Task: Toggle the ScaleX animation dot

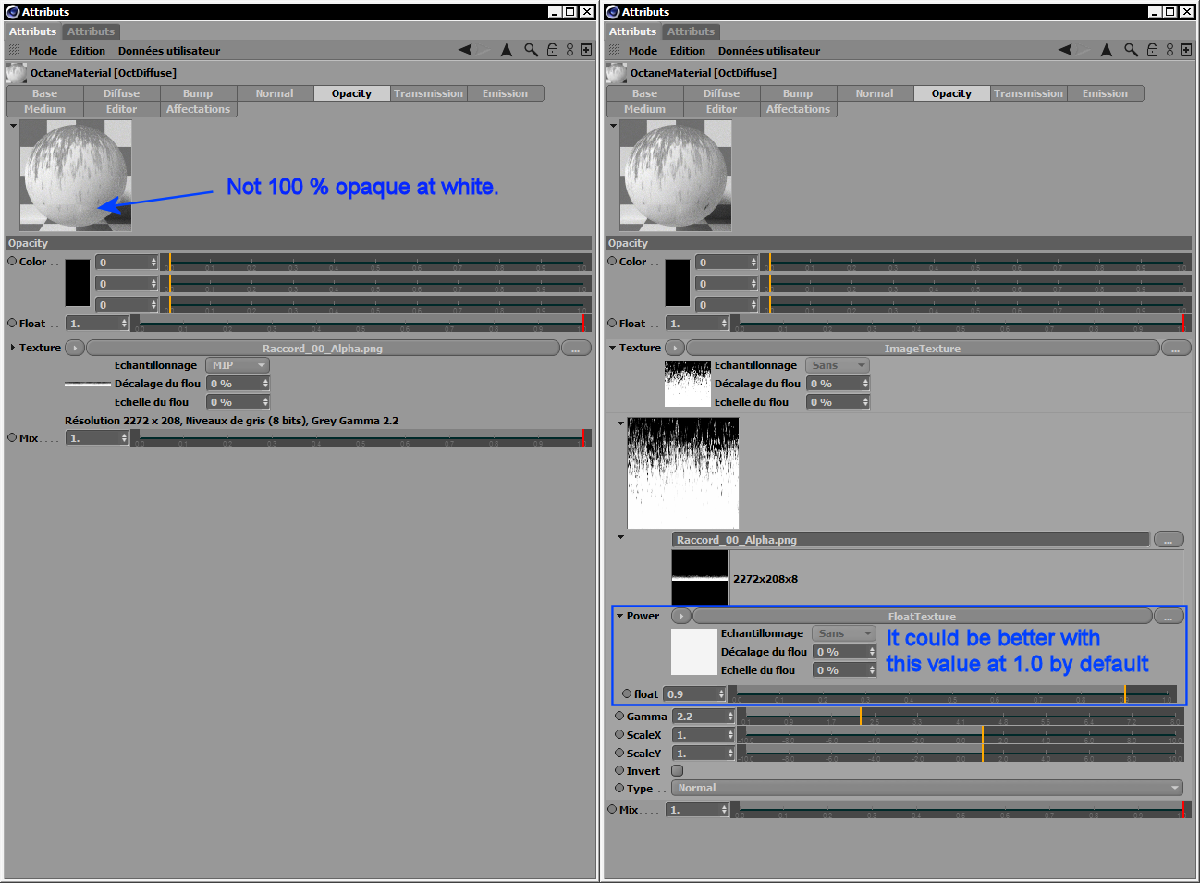Action: point(619,734)
